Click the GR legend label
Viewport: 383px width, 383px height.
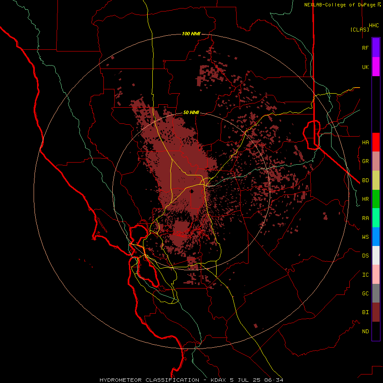tap(365, 161)
